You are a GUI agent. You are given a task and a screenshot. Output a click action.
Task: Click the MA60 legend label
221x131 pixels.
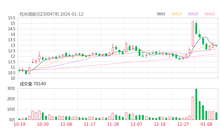pyautogui.click(x=210, y=14)
